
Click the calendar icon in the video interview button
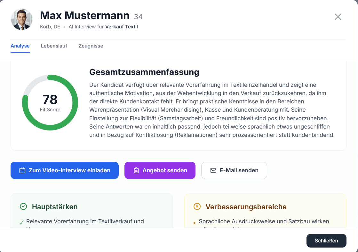(22, 170)
